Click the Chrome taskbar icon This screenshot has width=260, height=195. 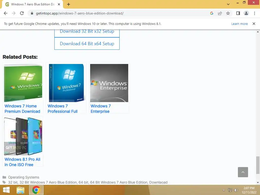pyautogui.click(x=36, y=190)
